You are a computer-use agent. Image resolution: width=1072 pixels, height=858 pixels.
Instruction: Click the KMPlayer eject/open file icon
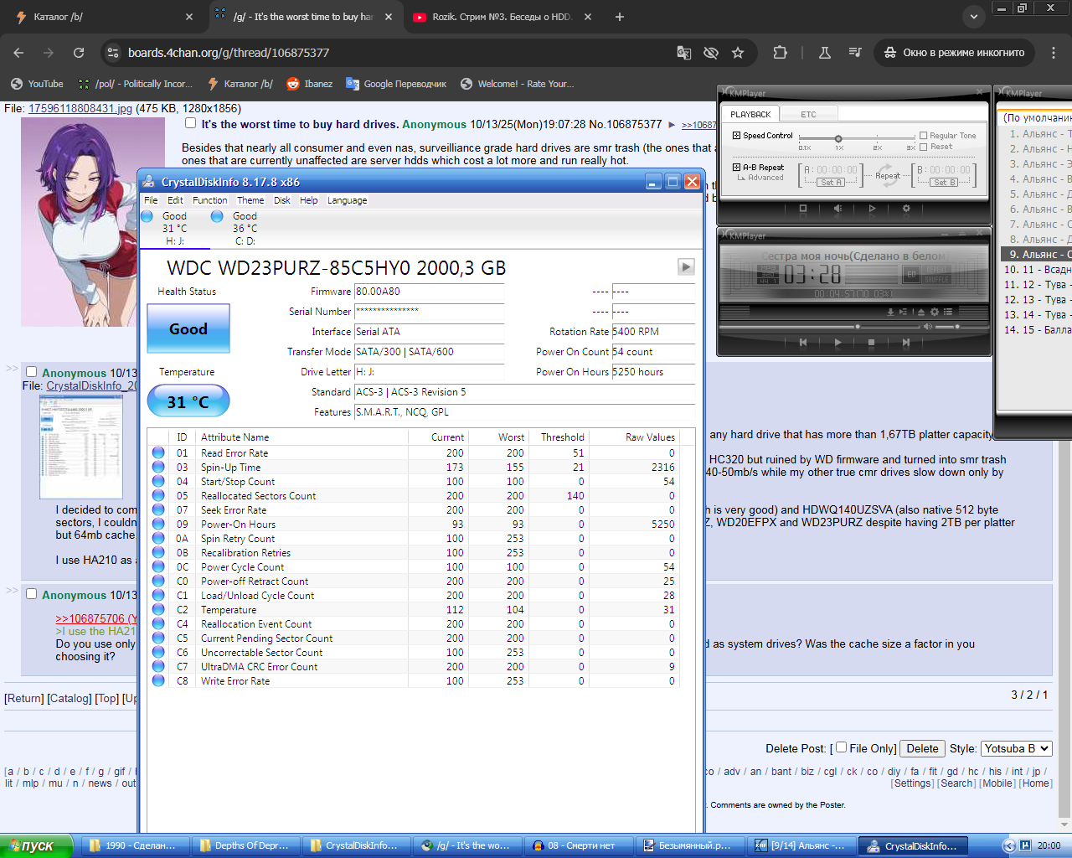point(921,312)
